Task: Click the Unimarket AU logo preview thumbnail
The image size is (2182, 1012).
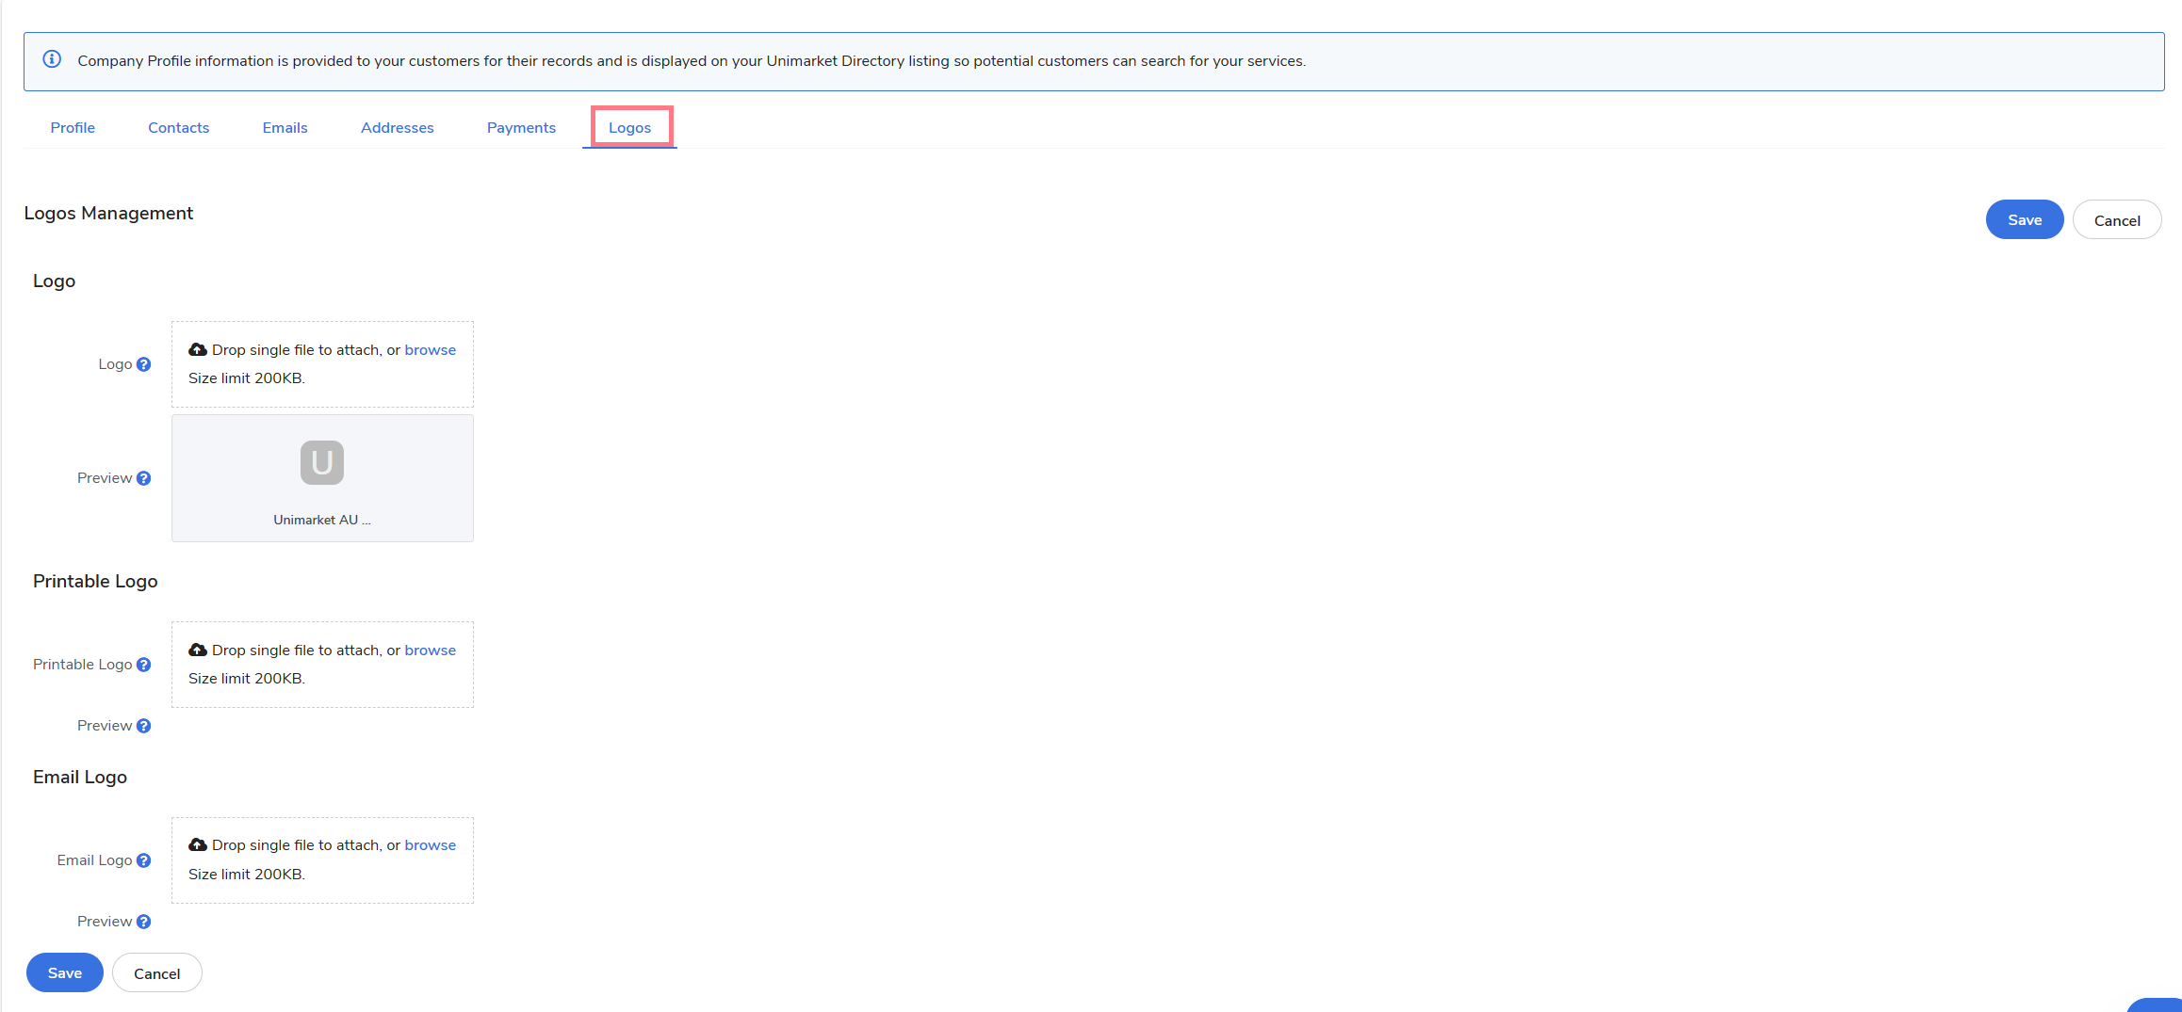Action: coord(322,463)
